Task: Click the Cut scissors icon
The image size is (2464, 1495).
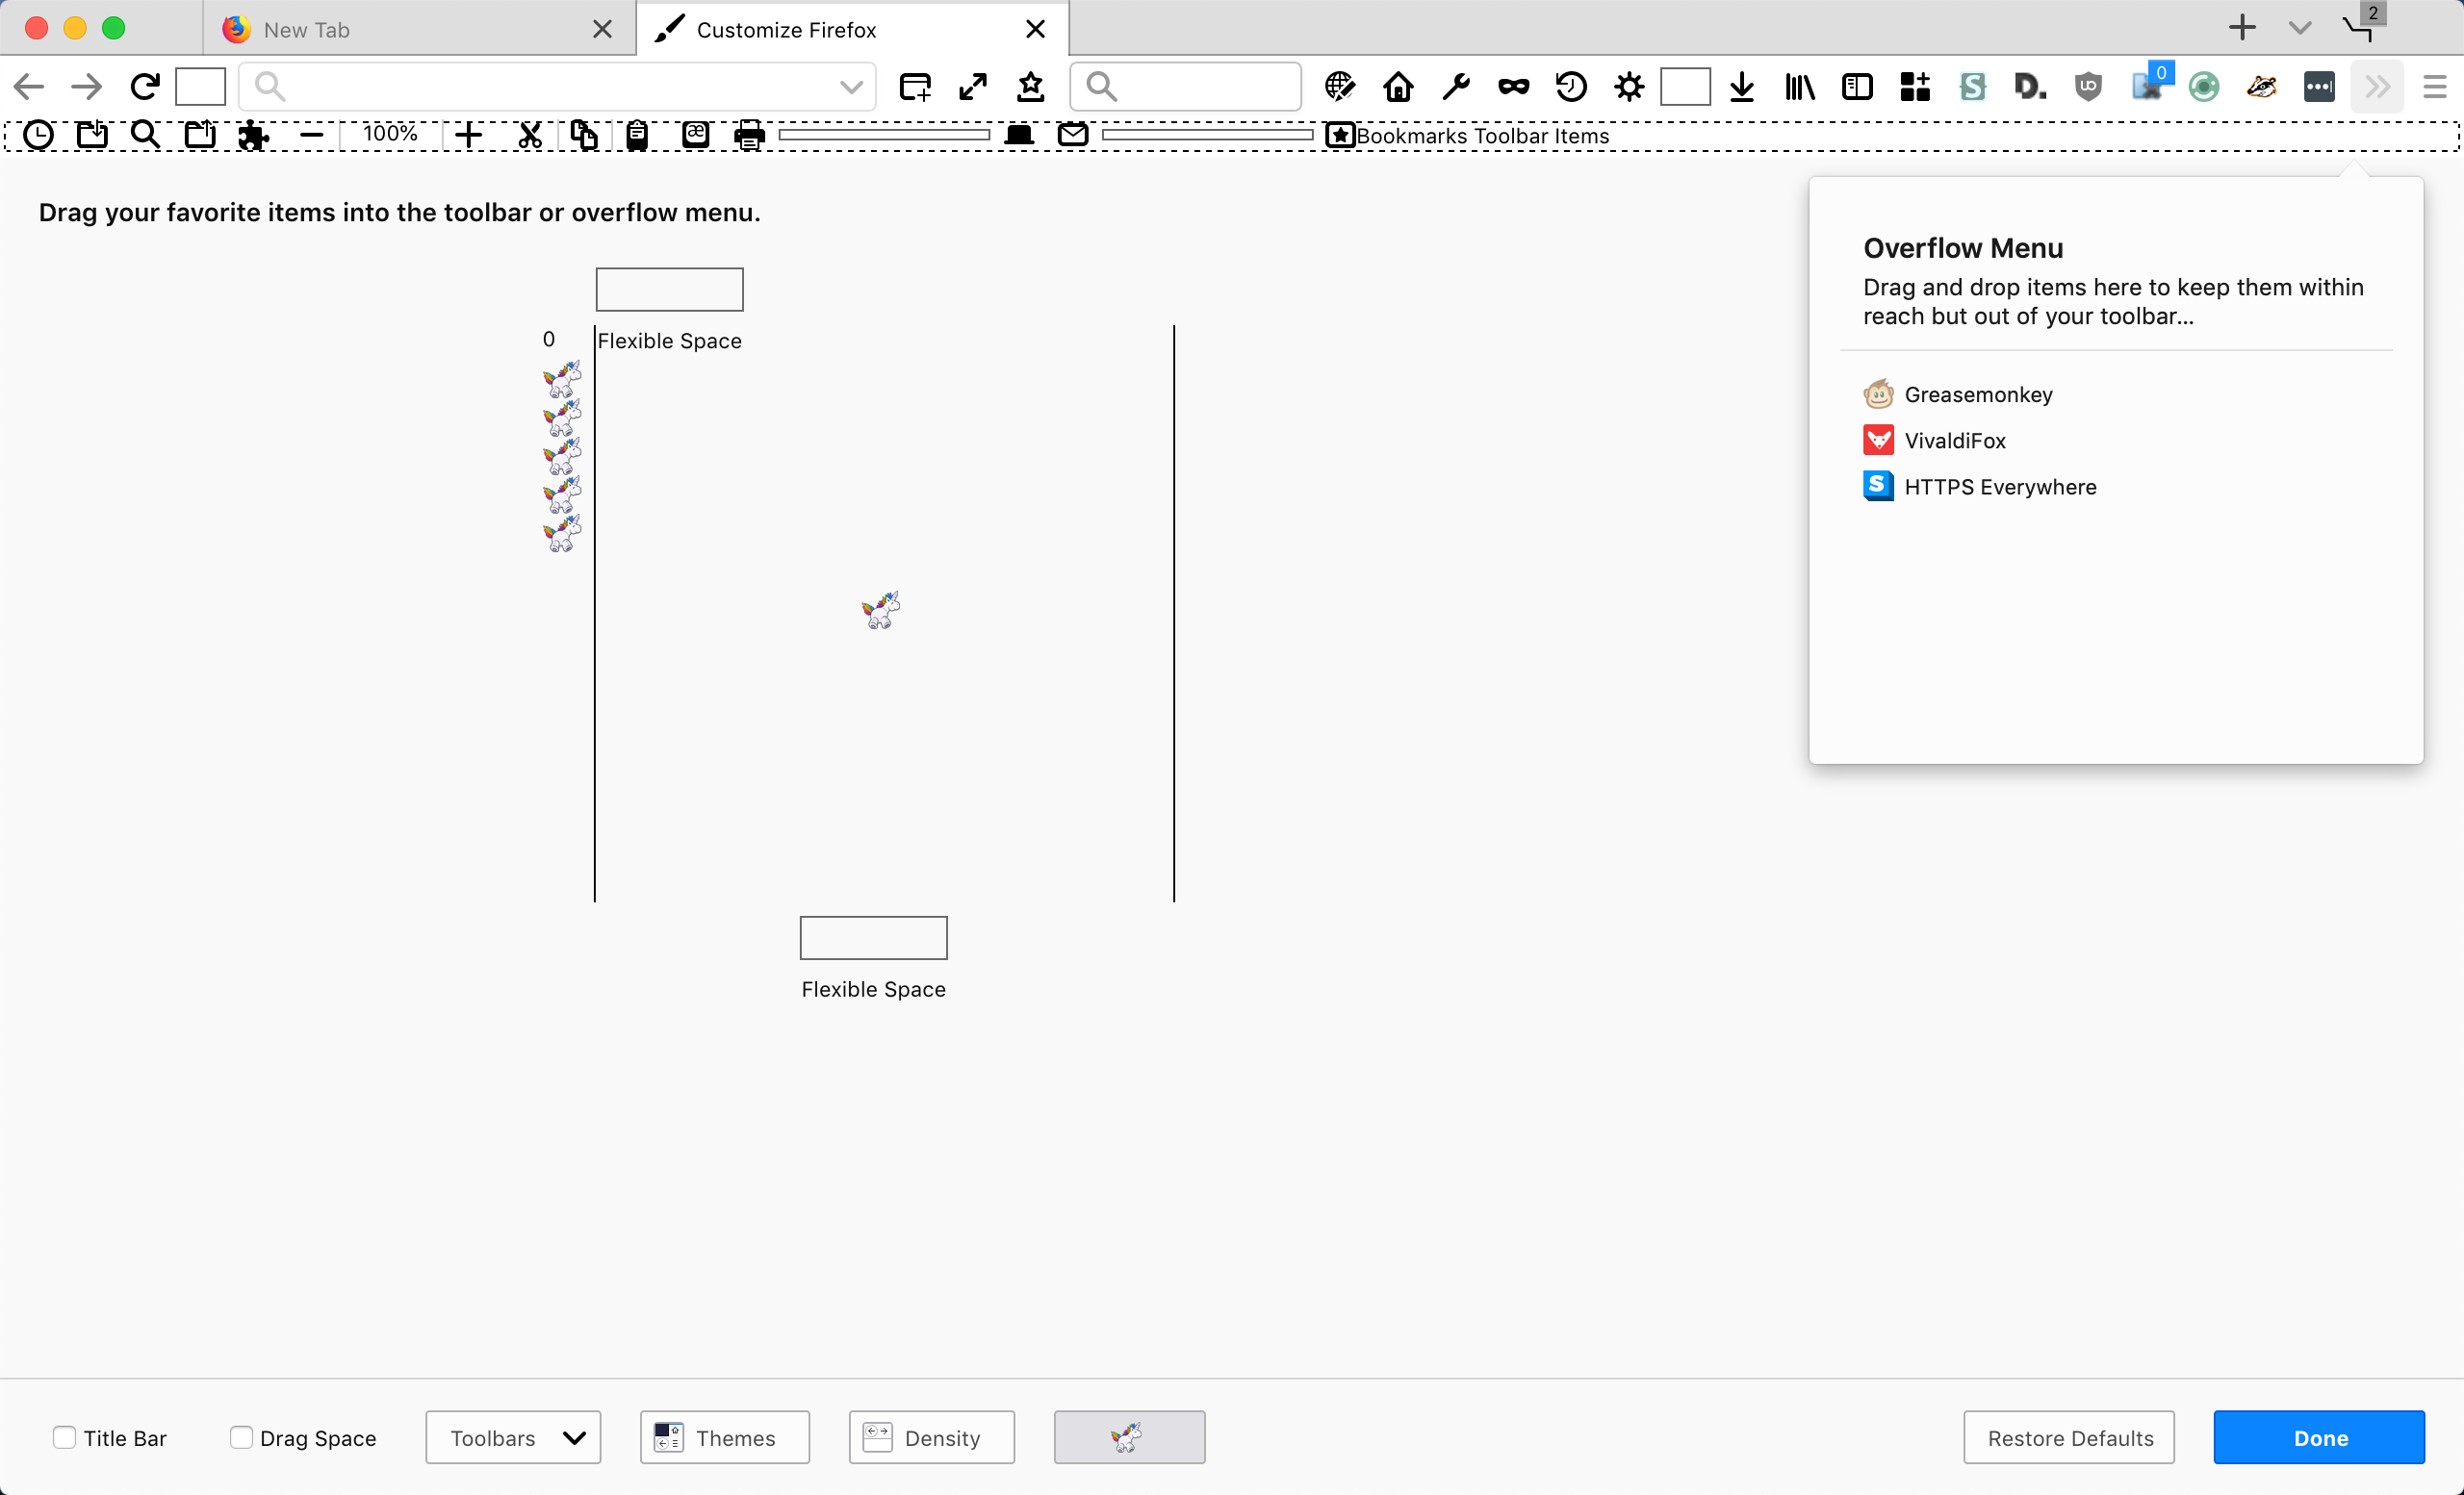Action: 530,135
